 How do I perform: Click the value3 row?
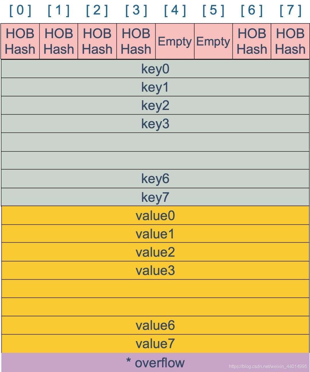click(x=155, y=270)
